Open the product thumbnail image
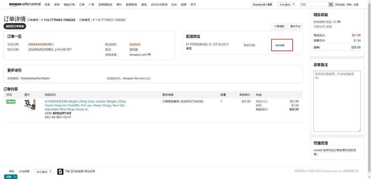Viewport: 371px width, 179px height. pos(30,105)
